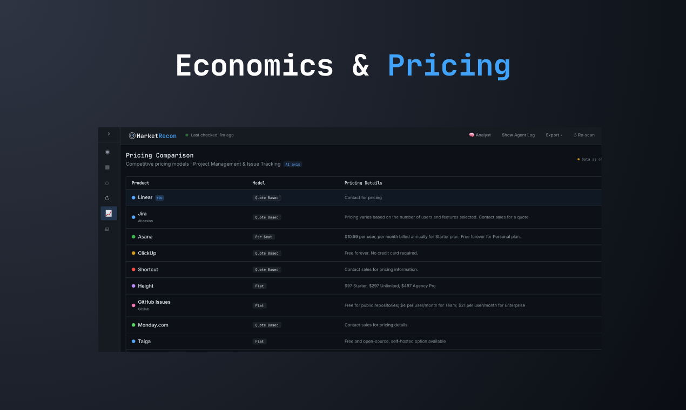Toggle Show Agent Log
Viewport: 686px width, 410px height.
[x=518, y=135]
